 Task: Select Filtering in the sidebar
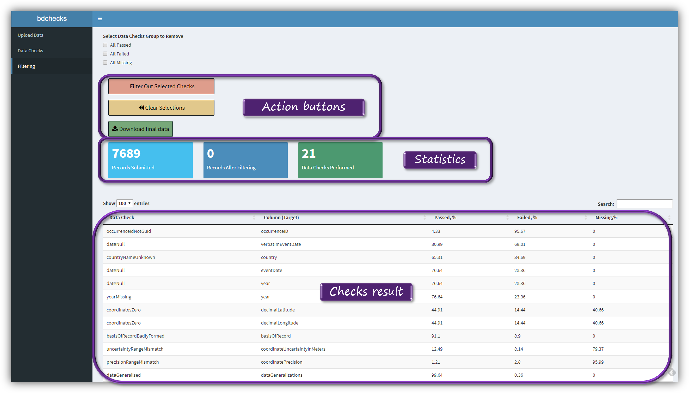[x=52, y=66]
